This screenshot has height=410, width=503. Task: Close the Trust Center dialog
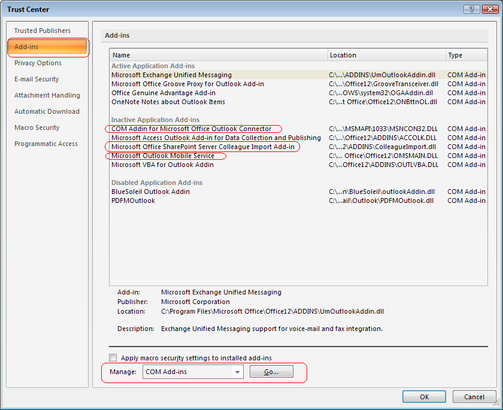[x=487, y=9]
